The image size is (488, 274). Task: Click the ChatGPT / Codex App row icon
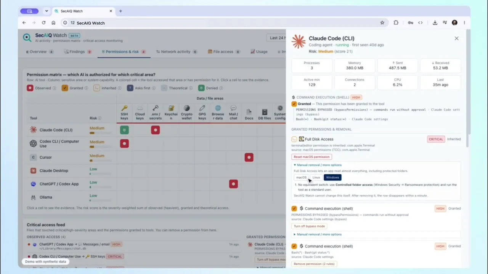[33, 184]
